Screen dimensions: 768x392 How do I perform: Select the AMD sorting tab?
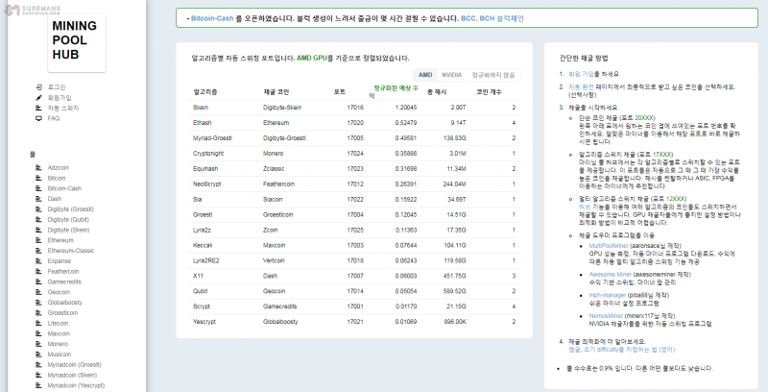(425, 75)
